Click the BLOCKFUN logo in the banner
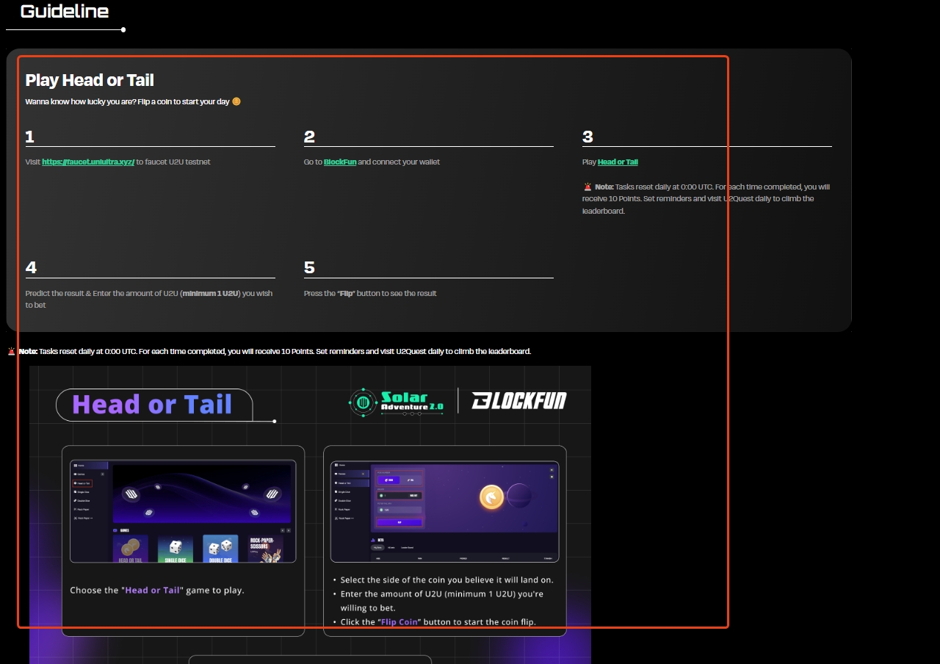 coord(519,401)
